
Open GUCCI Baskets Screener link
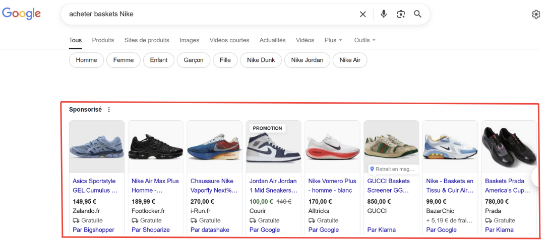(x=389, y=186)
